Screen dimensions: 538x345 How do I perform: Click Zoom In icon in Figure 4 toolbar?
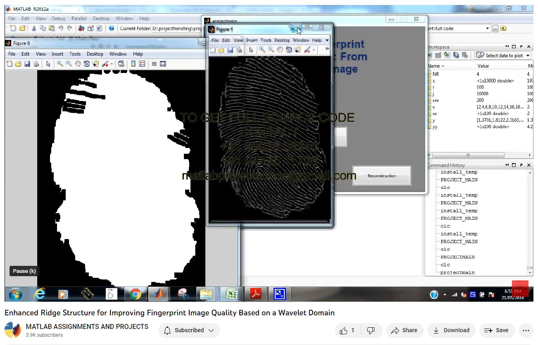tap(262, 50)
